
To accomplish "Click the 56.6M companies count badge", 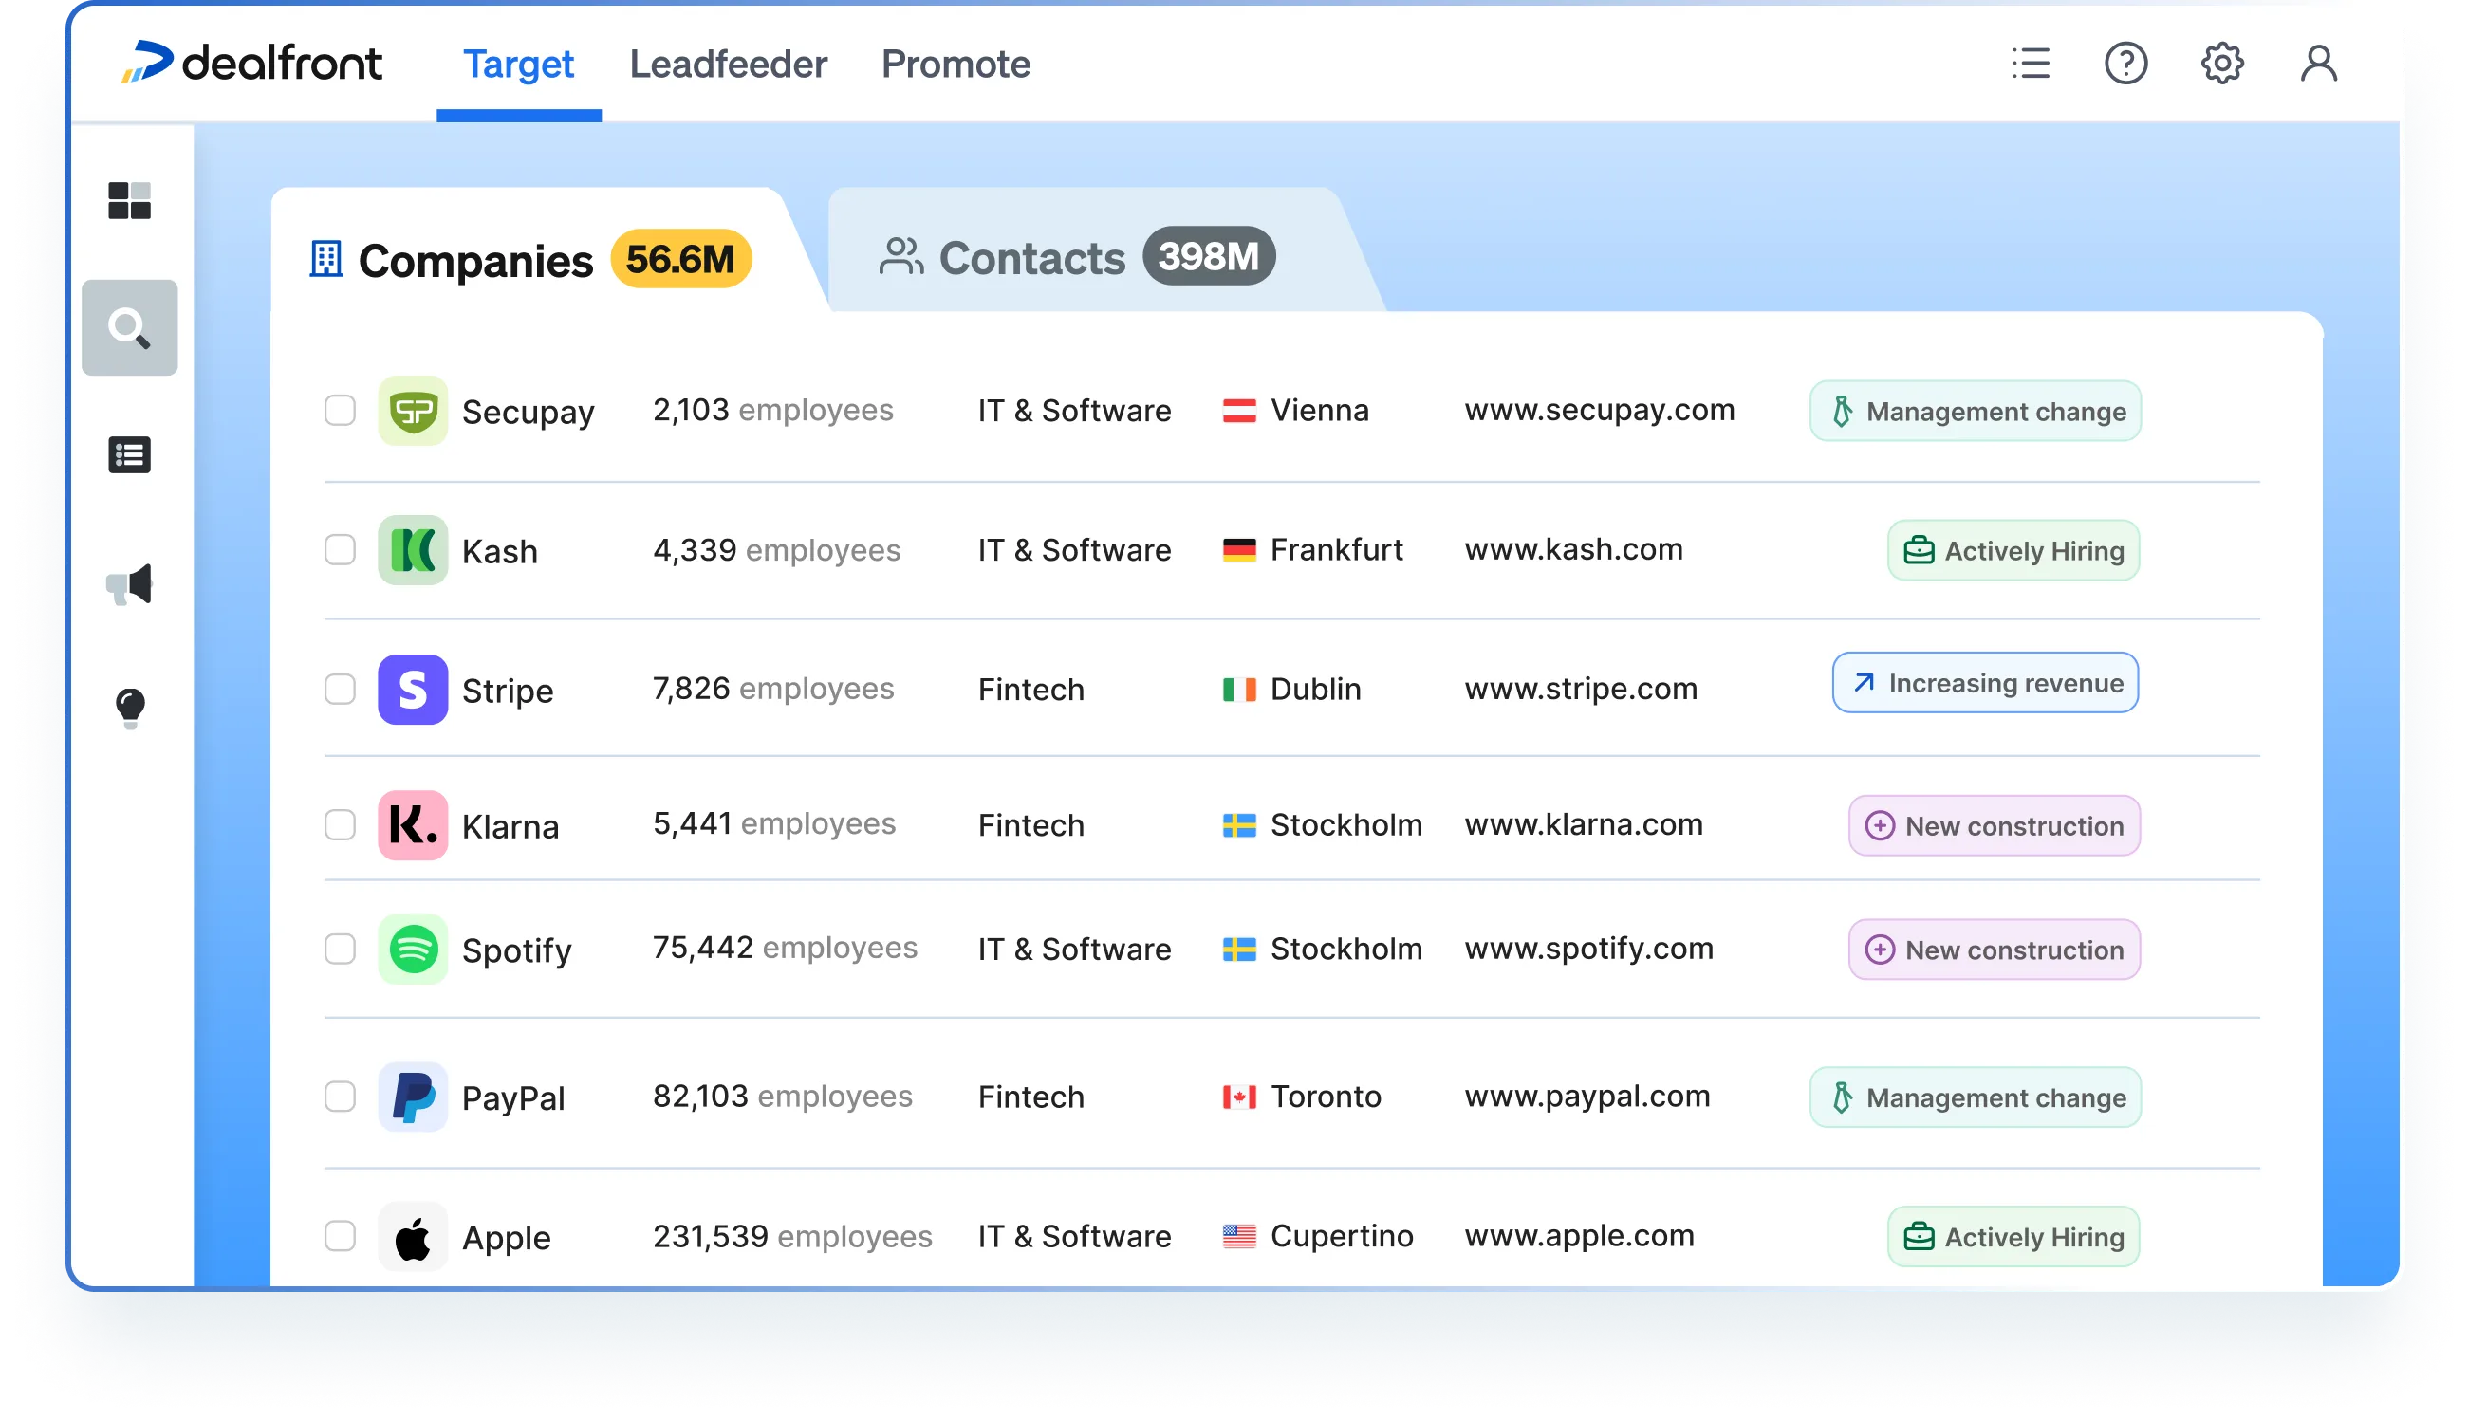I will tap(680, 259).
